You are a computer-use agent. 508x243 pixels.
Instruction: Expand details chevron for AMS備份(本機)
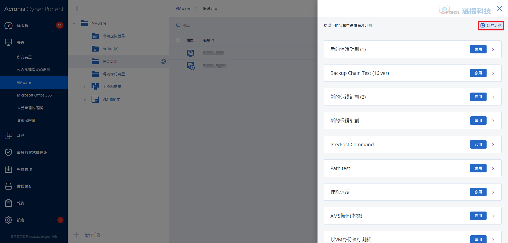pyautogui.click(x=493, y=216)
